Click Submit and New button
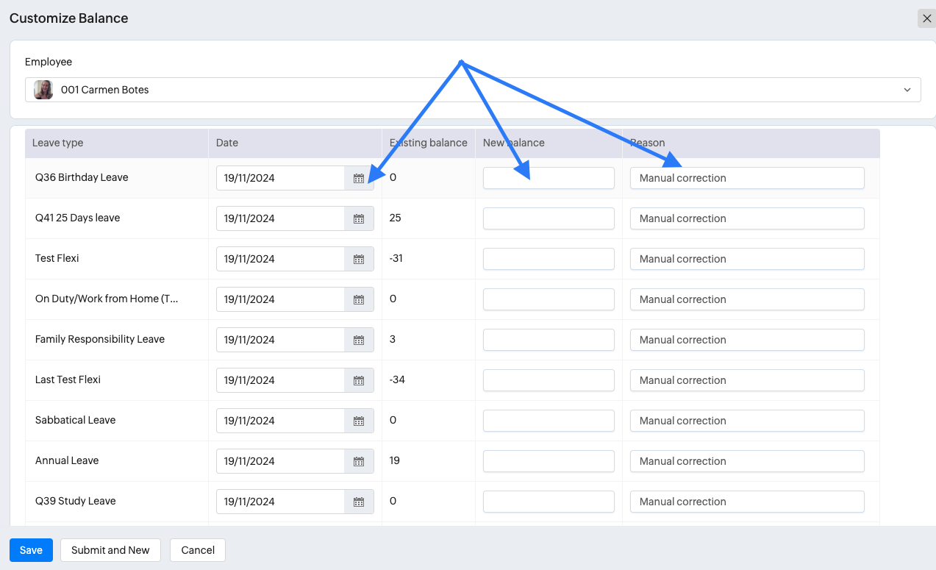 tap(110, 550)
